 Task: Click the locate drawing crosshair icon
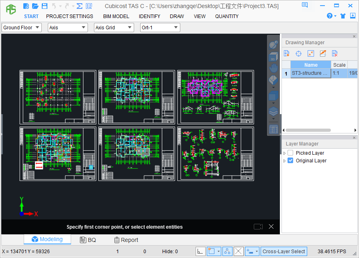(298, 53)
